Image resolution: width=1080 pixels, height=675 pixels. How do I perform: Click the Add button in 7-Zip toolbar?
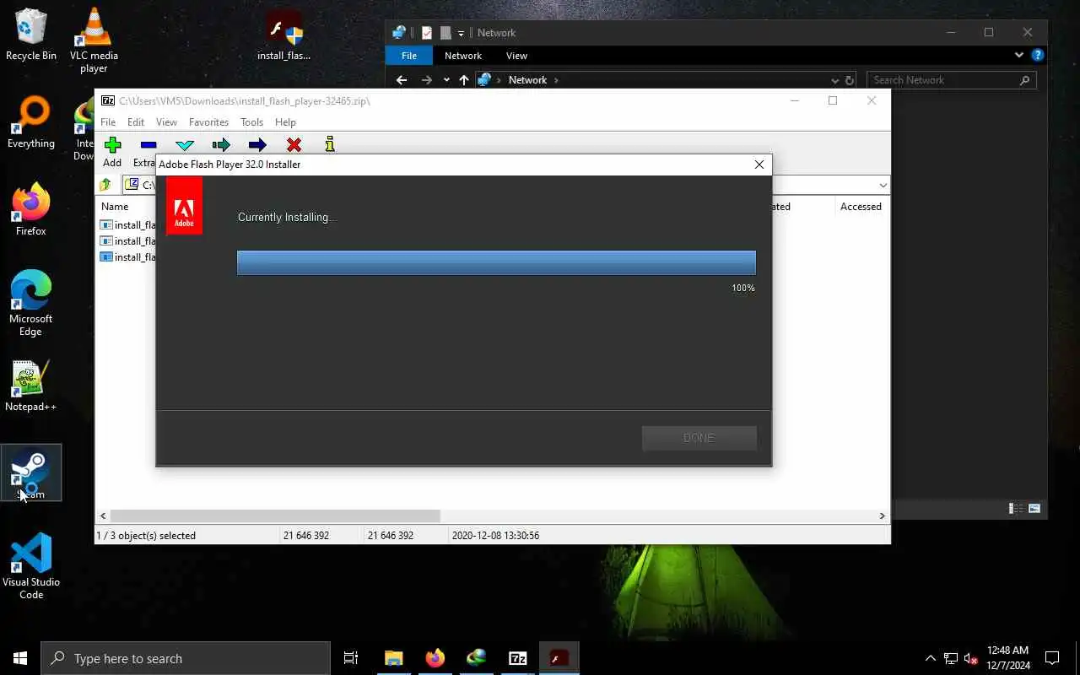tap(112, 152)
